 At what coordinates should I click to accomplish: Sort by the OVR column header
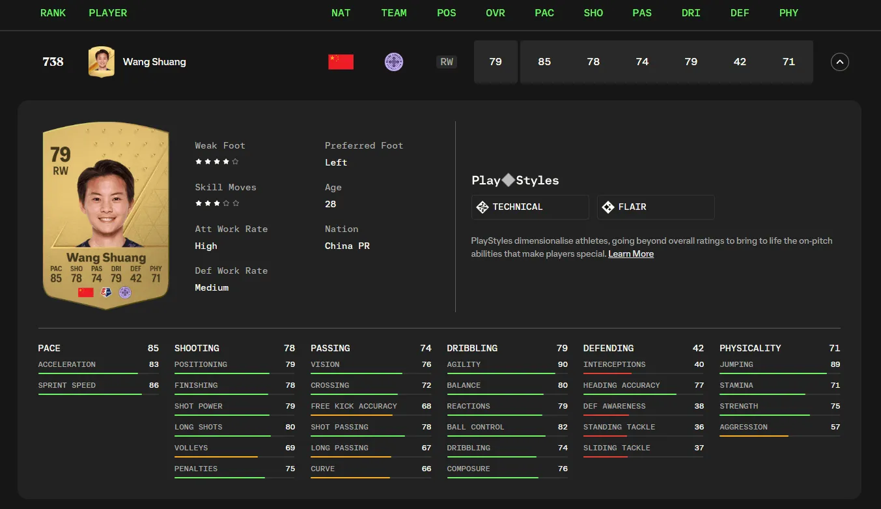(x=496, y=13)
